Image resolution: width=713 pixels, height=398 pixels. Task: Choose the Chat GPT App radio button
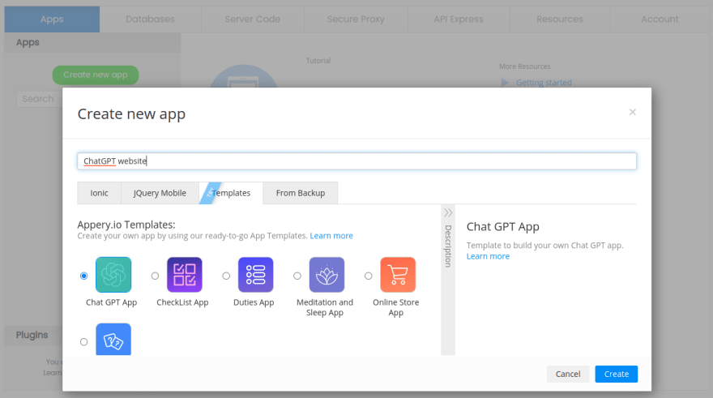(x=83, y=276)
